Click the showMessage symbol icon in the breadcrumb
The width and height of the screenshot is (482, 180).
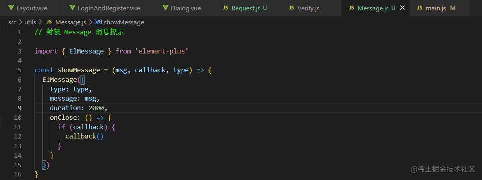point(98,22)
